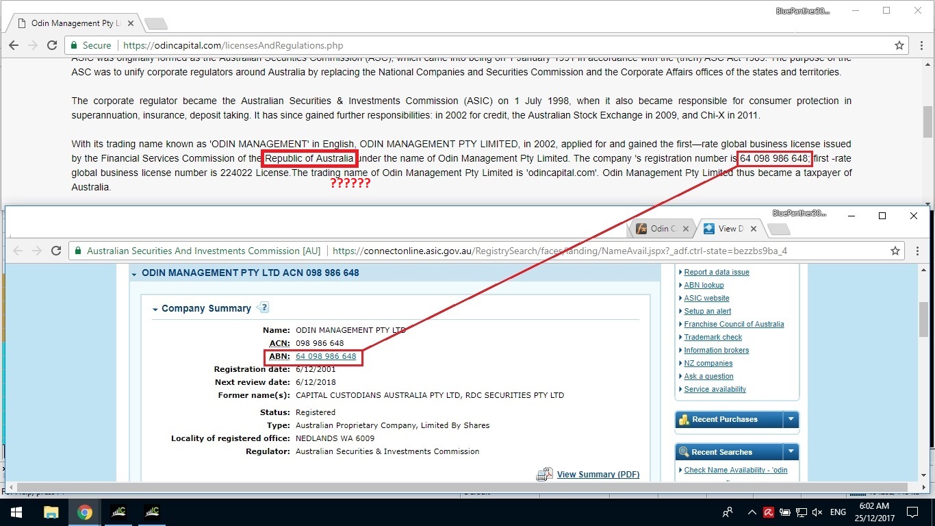Click the network icon in the system tray
The width and height of the screenshot is (935, 526).
801,512
